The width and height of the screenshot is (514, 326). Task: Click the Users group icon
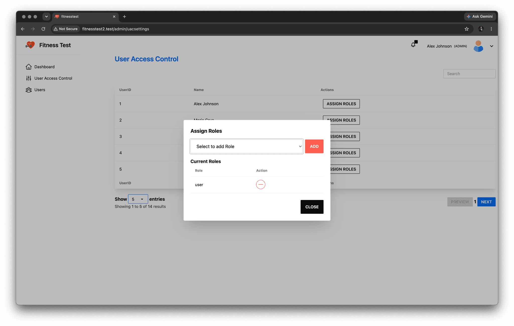29,90
